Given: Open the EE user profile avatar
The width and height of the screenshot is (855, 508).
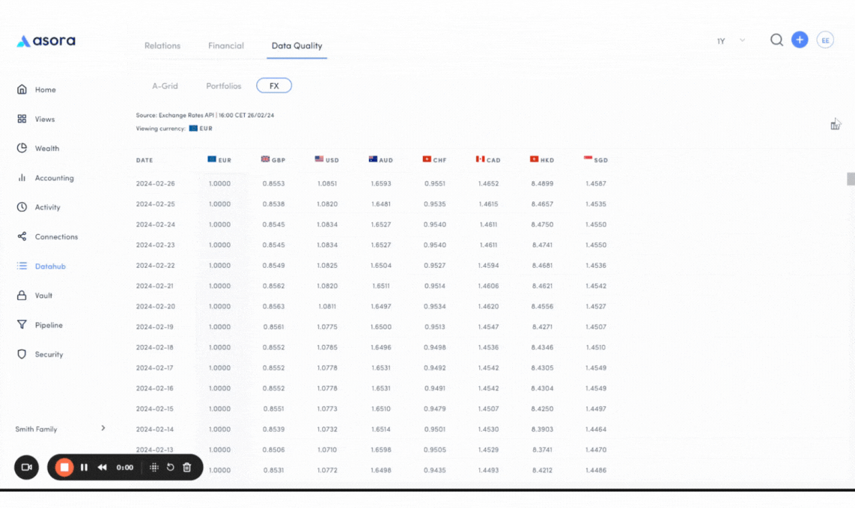Looking at the screenshot, I should [825, 40].
